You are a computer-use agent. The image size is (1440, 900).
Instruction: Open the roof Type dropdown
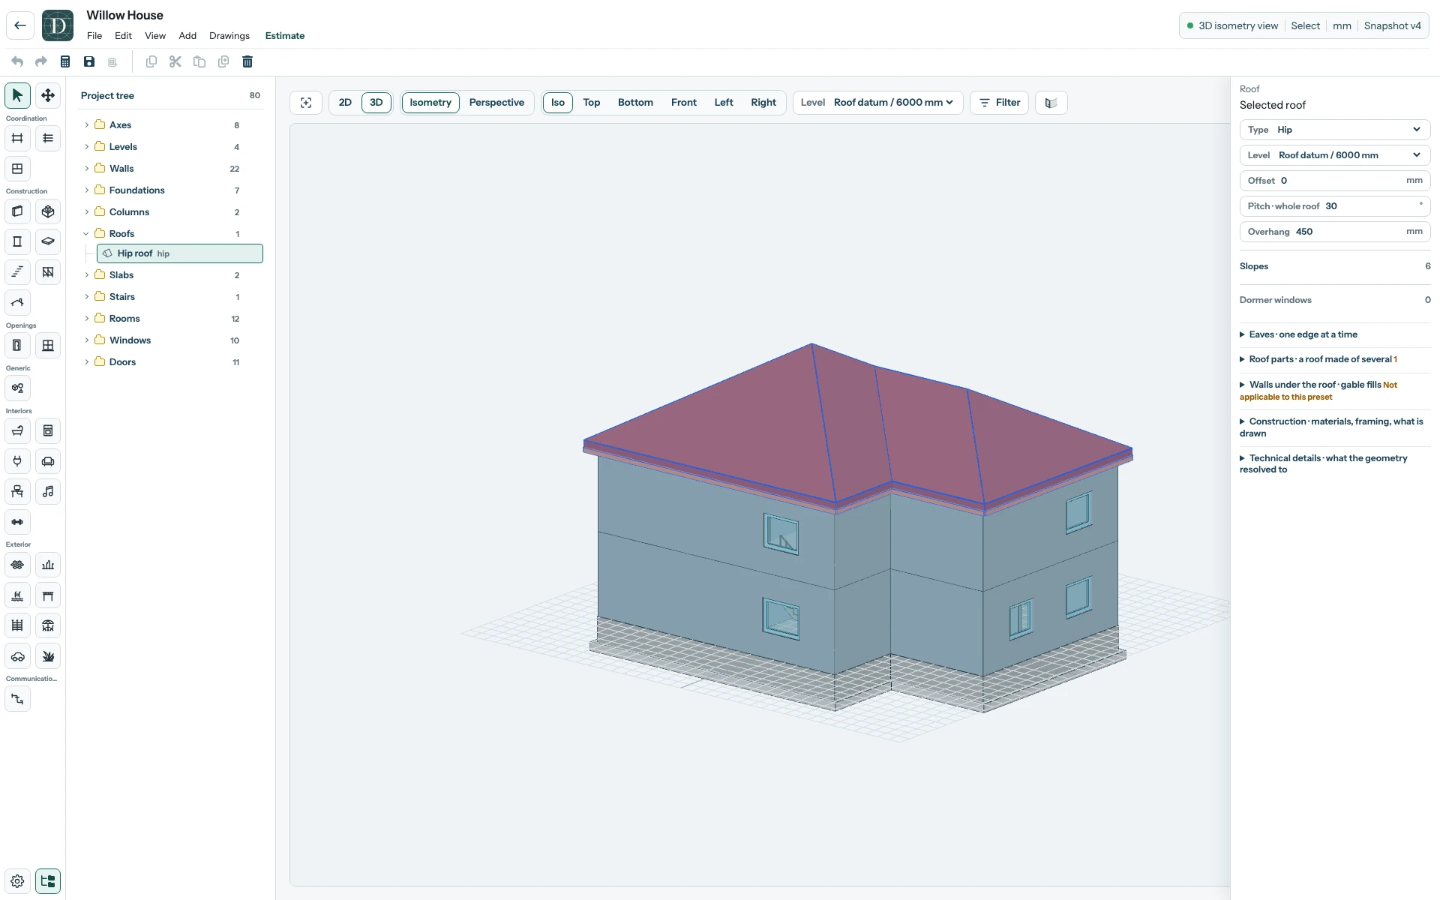pyautogui.click(x=1335, y=130)
